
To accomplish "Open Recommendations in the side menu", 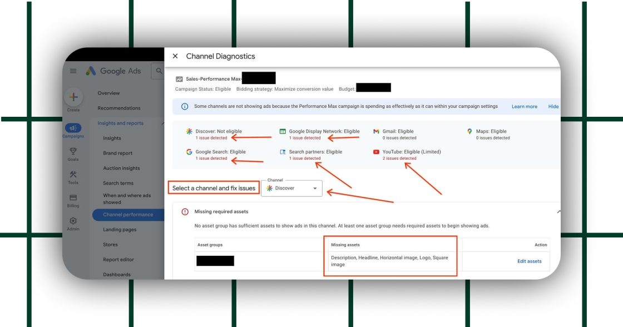I will tap(119, 108).
